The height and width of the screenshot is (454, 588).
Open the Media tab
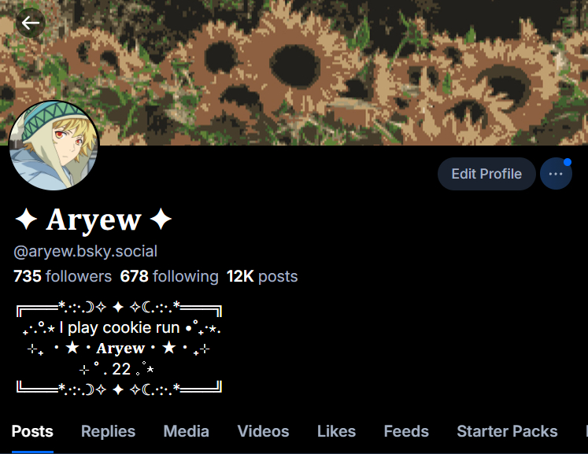tap(186, 431)
